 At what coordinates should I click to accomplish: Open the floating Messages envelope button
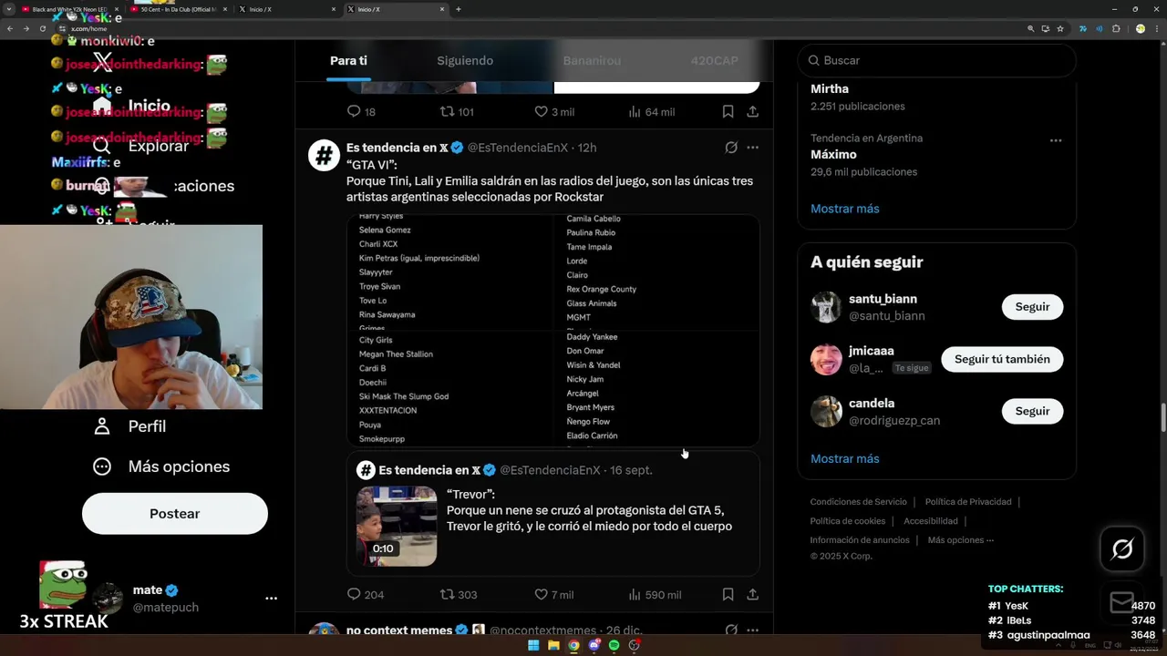tap(1122, 602)
